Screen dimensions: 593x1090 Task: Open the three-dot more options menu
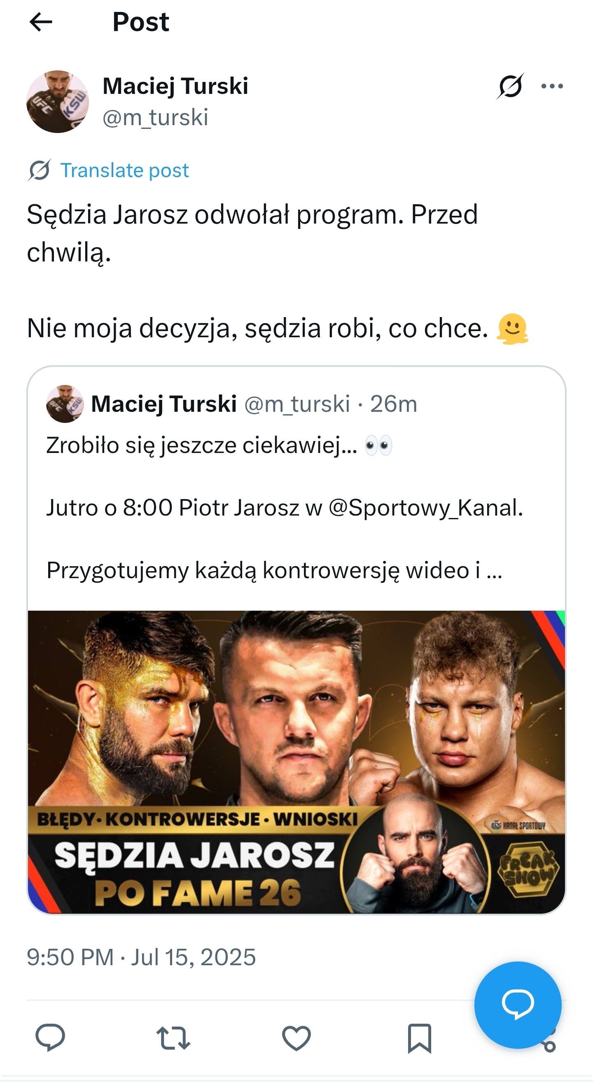(x=552, y=86)
